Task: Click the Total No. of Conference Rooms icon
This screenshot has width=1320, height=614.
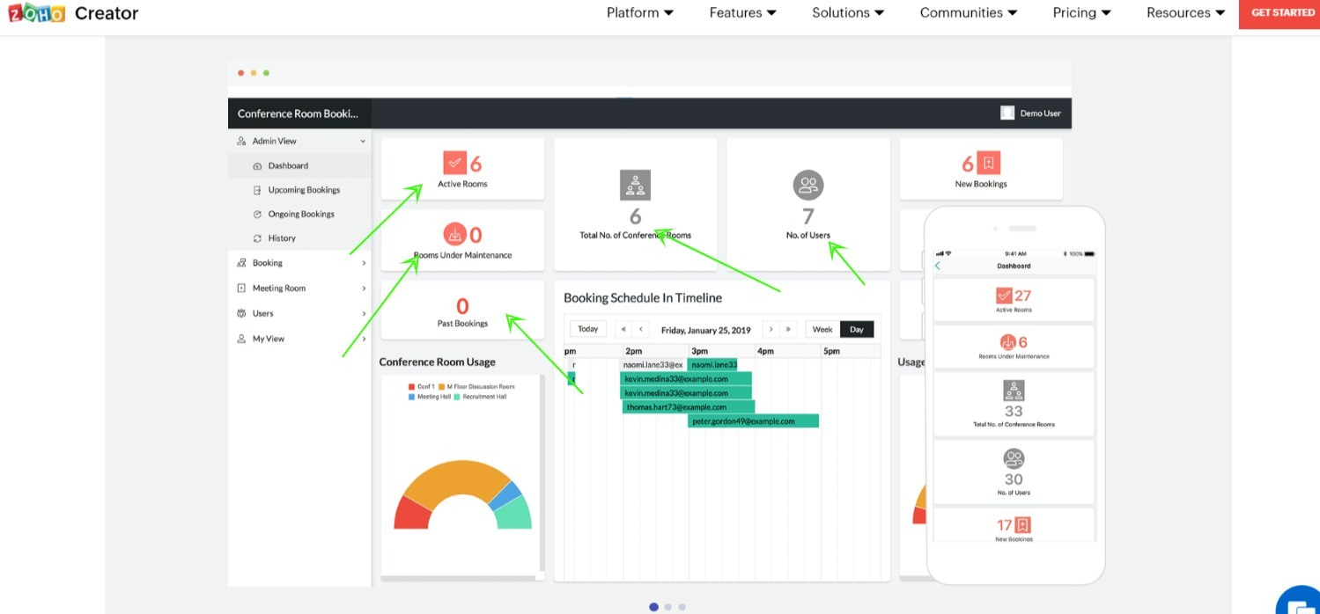Action: tap(635, 186)
